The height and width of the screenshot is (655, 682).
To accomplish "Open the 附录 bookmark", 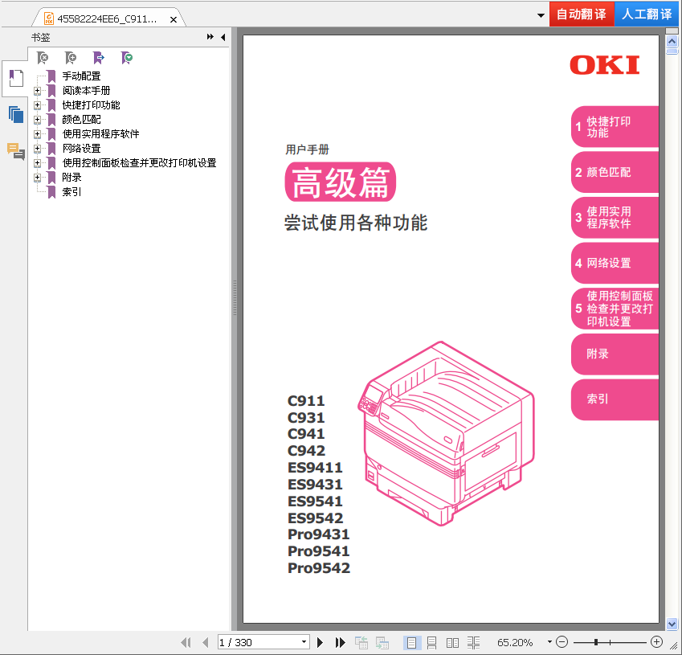I will [x=71, y=177].
